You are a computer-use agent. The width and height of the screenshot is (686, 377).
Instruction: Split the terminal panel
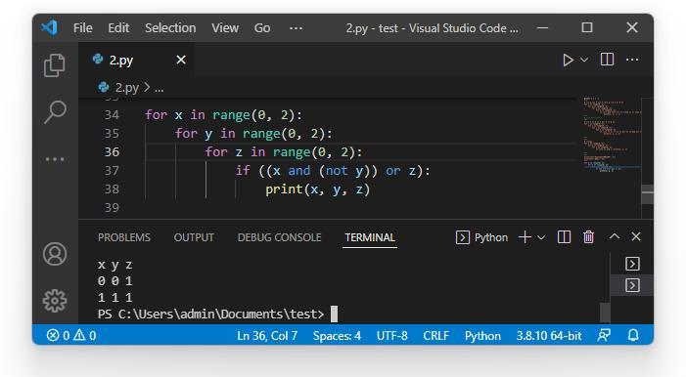564,236
